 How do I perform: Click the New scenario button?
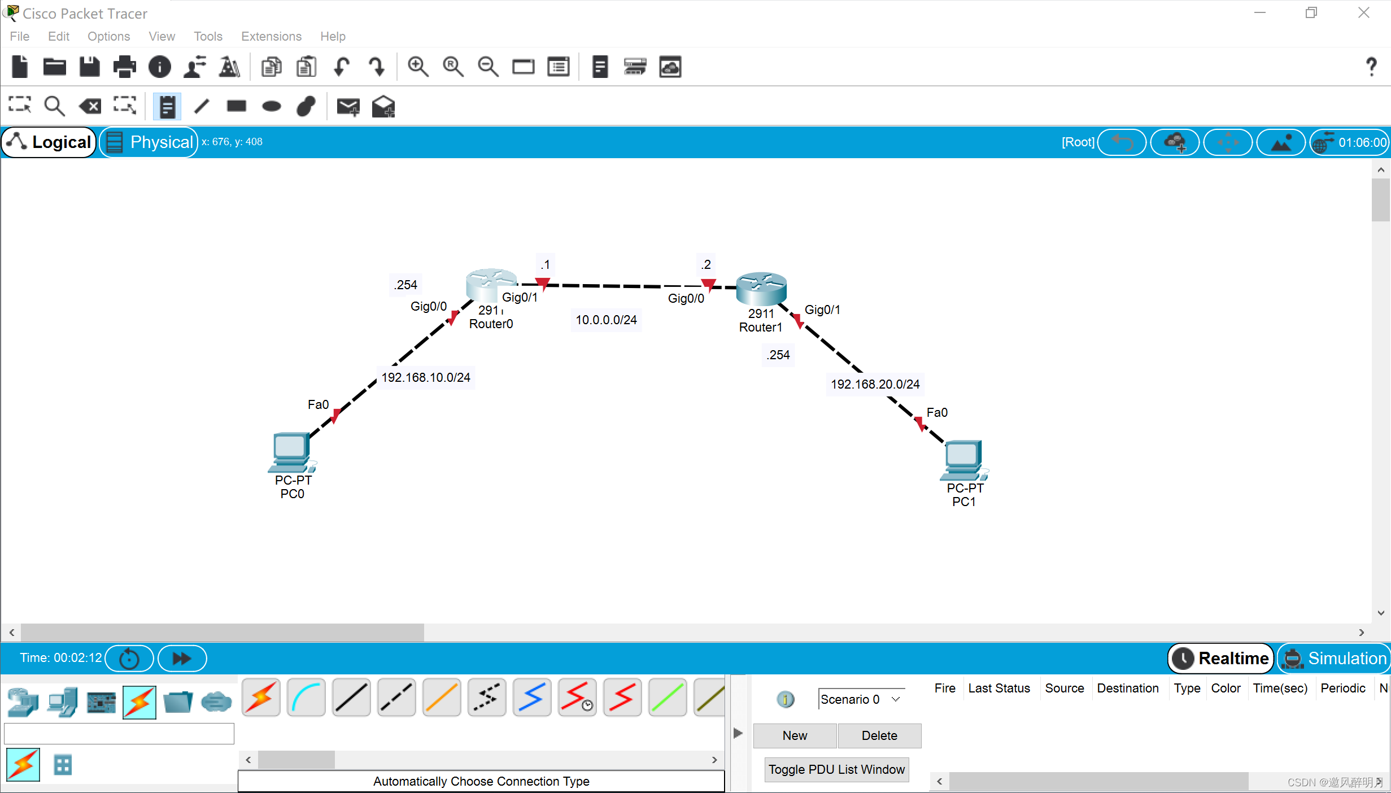(x=794, y=735)
